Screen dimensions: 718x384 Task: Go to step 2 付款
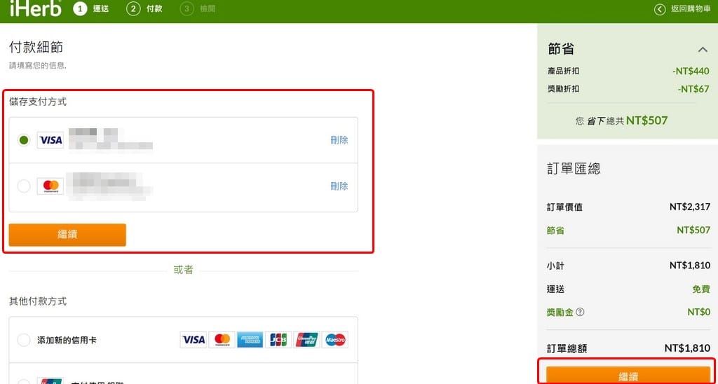click(x=144, y=8)
